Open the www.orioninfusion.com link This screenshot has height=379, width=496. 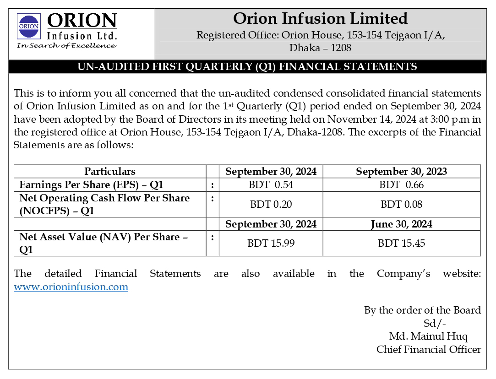[71, 287]
